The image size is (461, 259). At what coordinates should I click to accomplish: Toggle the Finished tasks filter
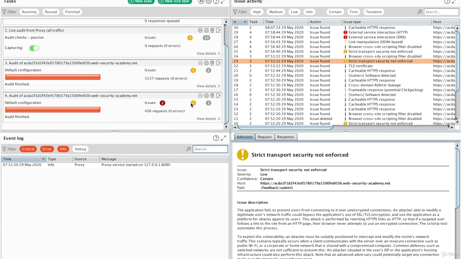[x=72, y=12]
